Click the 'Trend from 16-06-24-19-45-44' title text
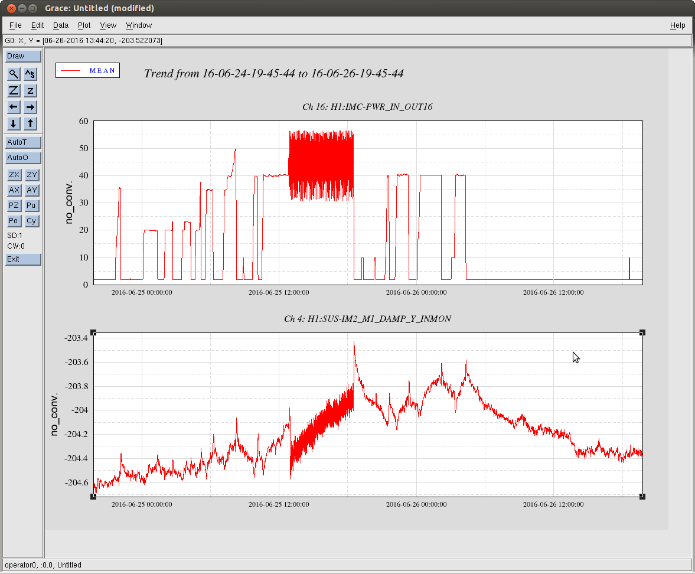The width and height of the screenshot is (695, 574). point(273,74)
